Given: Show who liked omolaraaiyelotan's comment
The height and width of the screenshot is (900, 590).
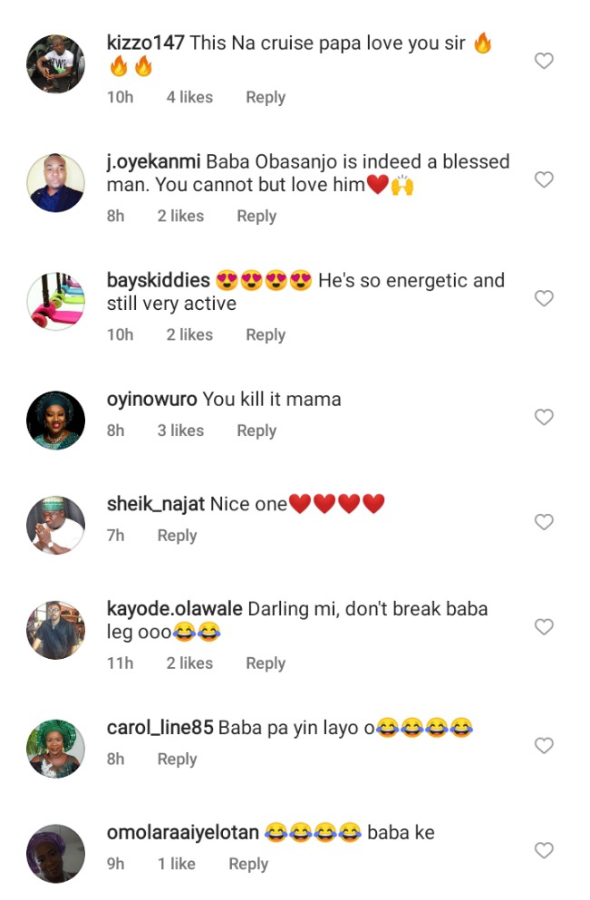Looking at the screenshot, I should (x=177, y=865).
